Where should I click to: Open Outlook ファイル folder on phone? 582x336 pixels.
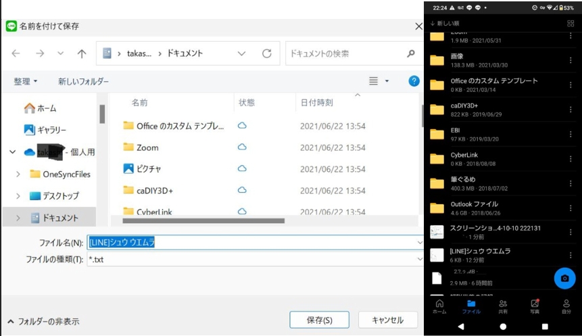point(498,208)
